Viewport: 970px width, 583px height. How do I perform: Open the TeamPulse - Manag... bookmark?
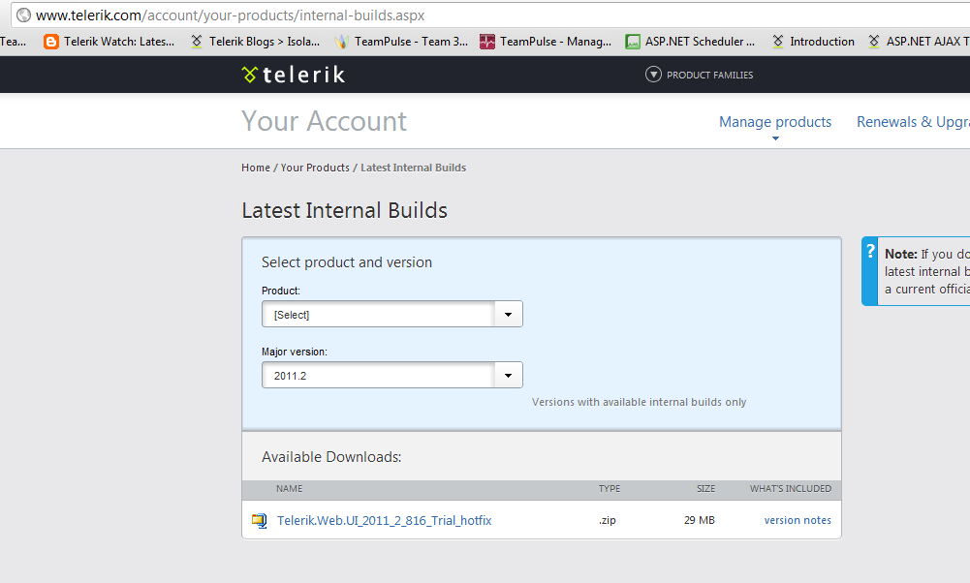[x=546, y=42]
